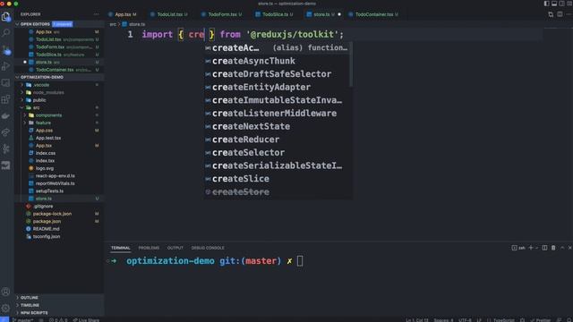The height and width of the screenshot is (322, 573).
Task: Click the Prettier status bar item
Action: [541, 320]
